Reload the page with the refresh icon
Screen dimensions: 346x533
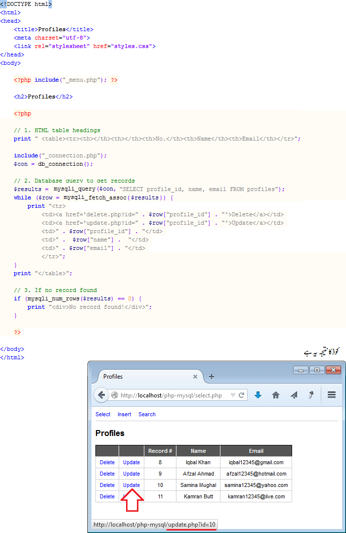[x=242, y=395]
